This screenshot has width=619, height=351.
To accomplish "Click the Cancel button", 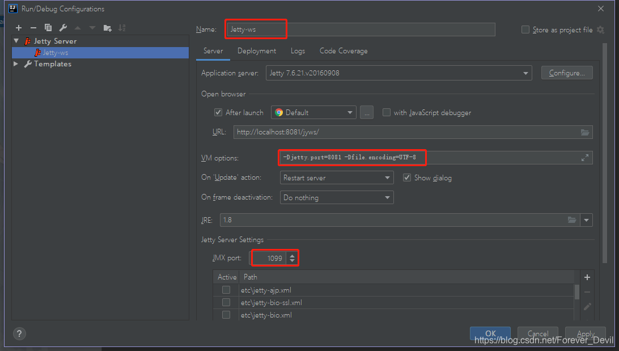I will tap(538, 333).
